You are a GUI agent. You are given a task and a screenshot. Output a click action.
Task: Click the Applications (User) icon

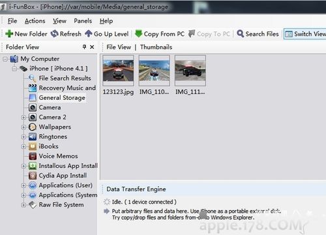[33, 185]
